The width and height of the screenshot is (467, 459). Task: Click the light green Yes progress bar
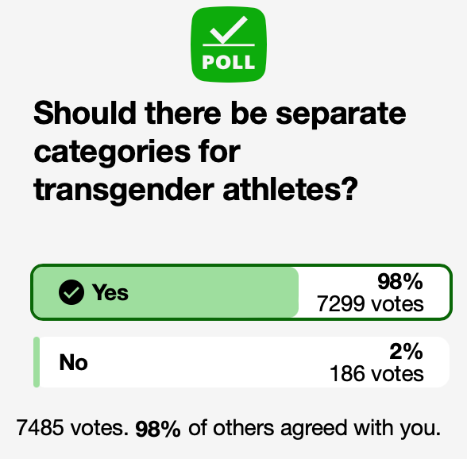(166, 292)
